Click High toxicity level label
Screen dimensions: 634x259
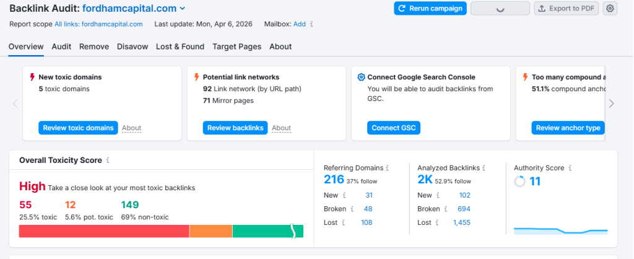click(x=32, y=187)
